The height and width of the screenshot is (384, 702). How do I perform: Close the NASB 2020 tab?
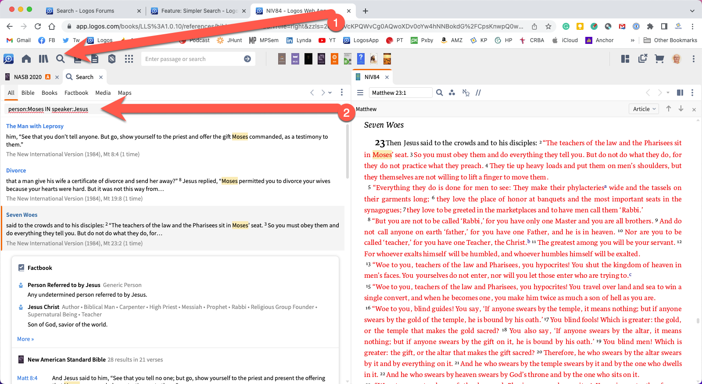point(57,77)
